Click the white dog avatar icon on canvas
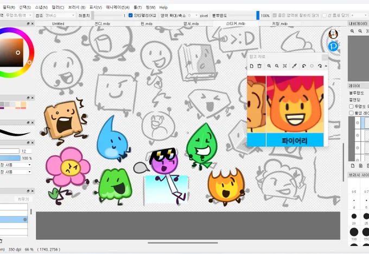Image resolution: width=369 pixels, height=254 pixels. [333, 34]
